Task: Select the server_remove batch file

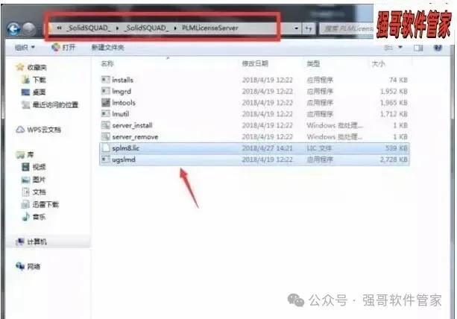Action: point(254,136)
